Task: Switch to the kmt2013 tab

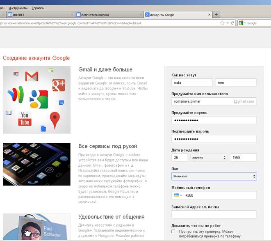Action: coord(41,15)
